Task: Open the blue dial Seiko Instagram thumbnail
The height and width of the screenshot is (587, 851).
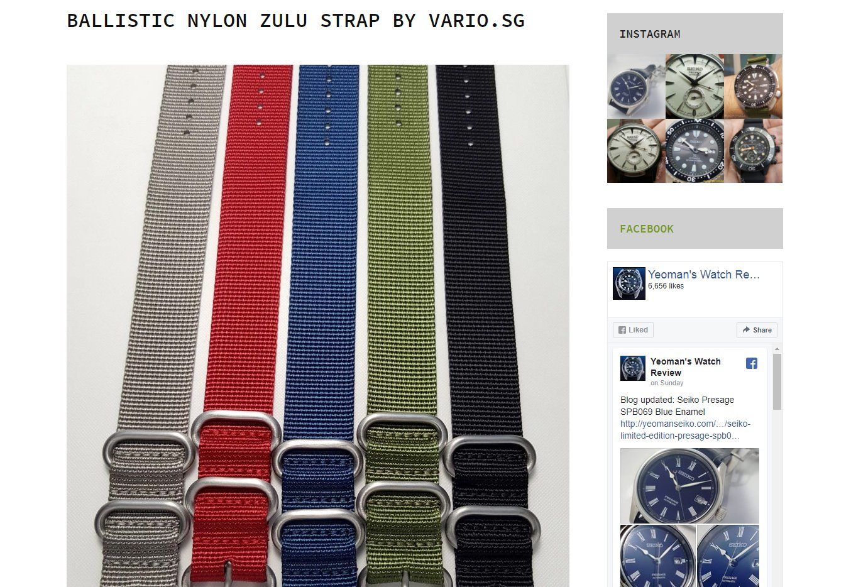Action: 636,86
